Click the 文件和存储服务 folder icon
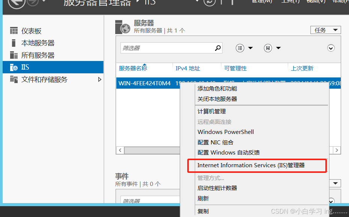This screenshot has width=349, height=217. pos(14,79)
